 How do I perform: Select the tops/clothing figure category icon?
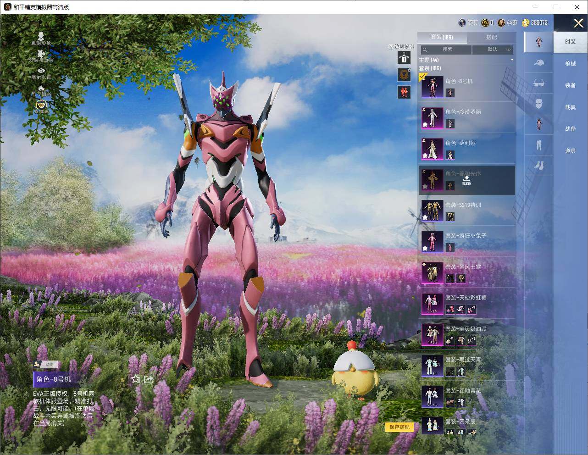539,124
